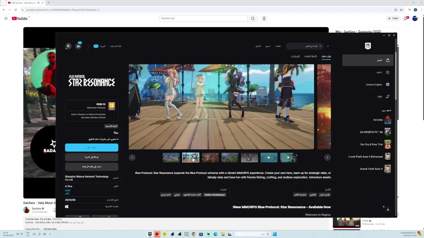Select the third orange screenshot thumbnail
The height and width of the screenshot is (238, 424).
[210, 157]
